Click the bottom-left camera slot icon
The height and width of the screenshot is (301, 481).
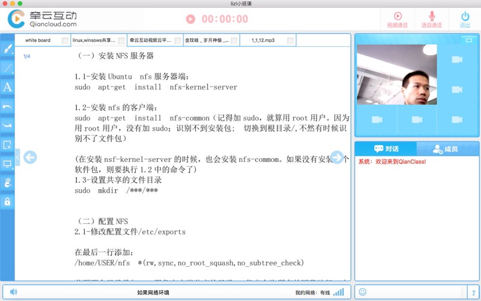coord(377,119)
